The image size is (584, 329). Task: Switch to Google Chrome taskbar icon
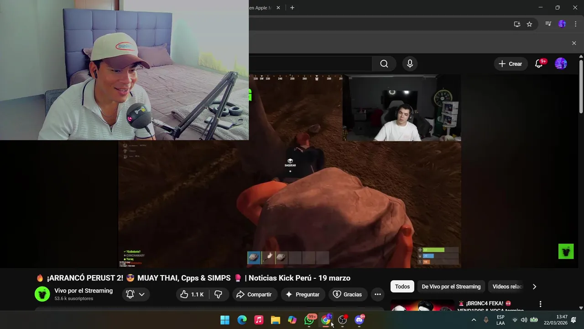[326, 320]
